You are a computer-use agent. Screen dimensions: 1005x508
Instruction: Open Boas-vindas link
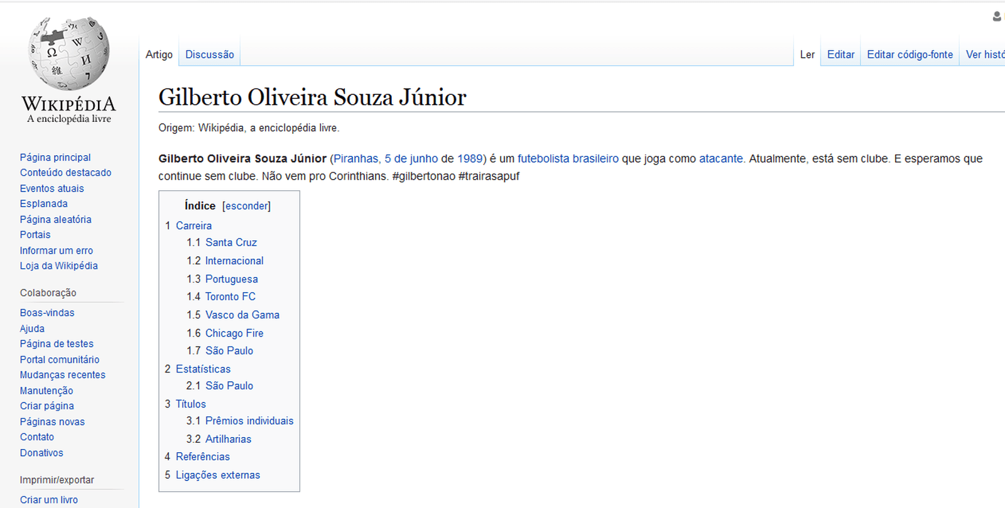[x=47, y=313]
